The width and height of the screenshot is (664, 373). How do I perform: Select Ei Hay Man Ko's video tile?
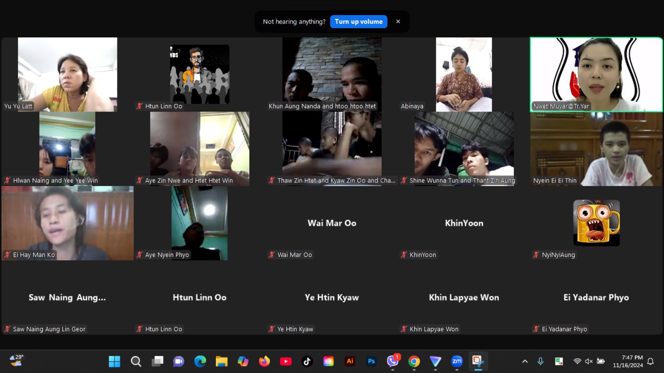[68, 223]
